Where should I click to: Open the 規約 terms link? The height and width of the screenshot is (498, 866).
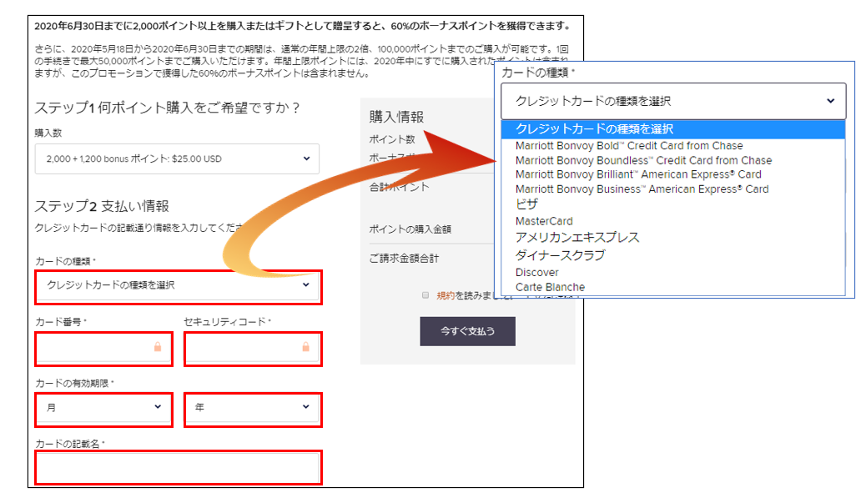pos(446,296)
